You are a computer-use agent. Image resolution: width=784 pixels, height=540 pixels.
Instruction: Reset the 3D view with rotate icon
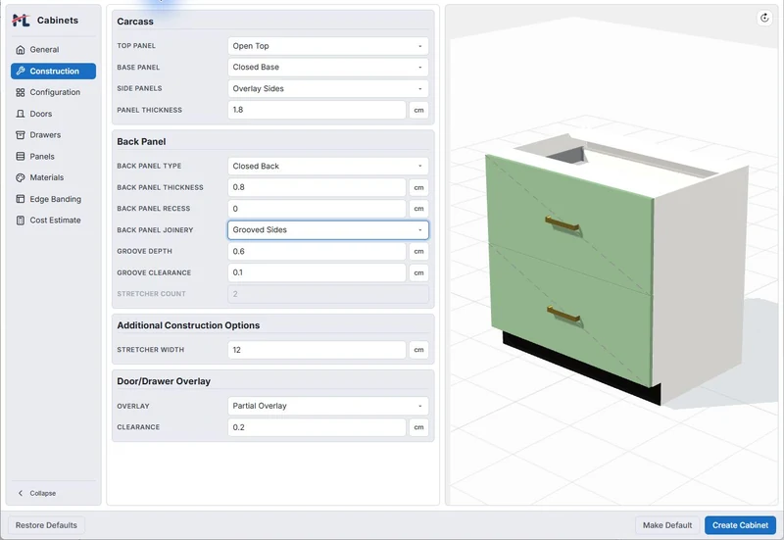point(764,18)
